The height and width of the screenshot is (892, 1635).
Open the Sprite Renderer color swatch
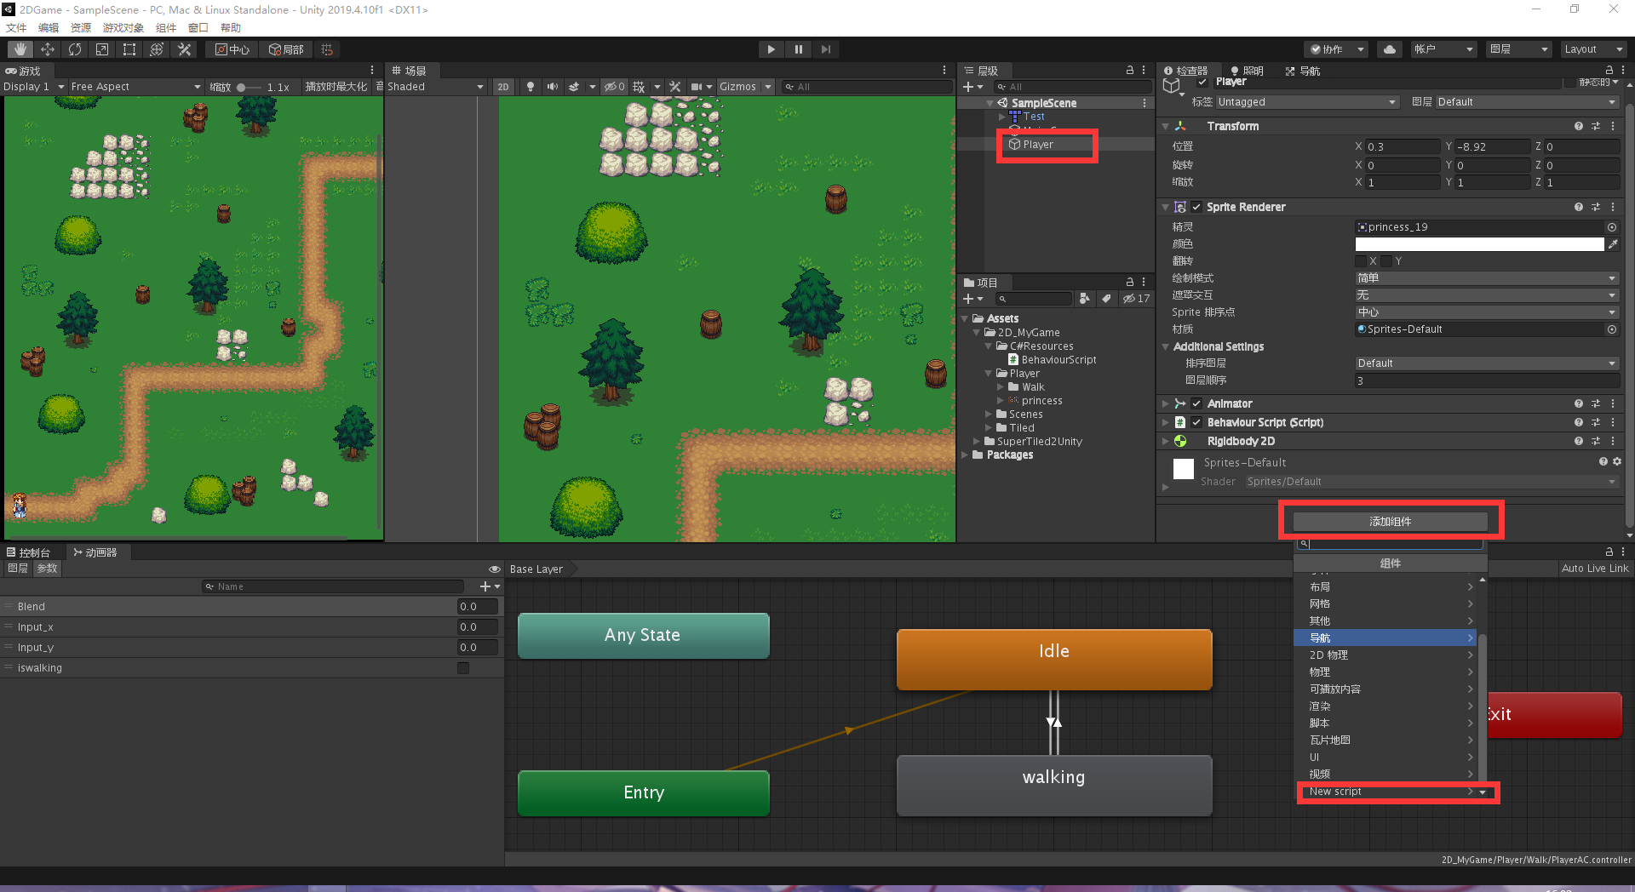tap(1482, 243)
